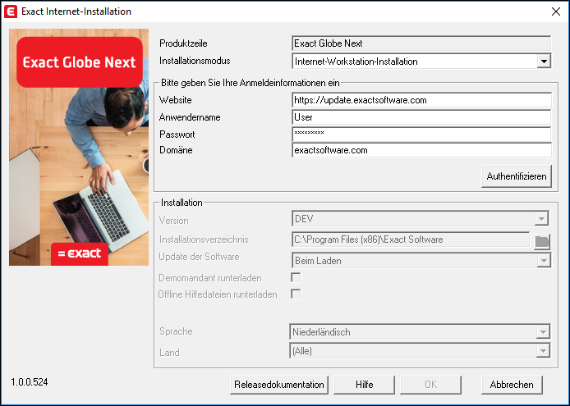Focus the Website input field
The height and width of the screenshot is (406, 570).
421,100
